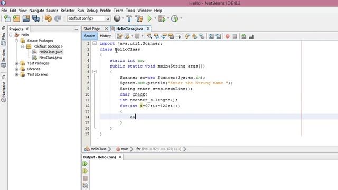Click the New Project toolbar icon

pyautogui.click(x=16, y=18)
